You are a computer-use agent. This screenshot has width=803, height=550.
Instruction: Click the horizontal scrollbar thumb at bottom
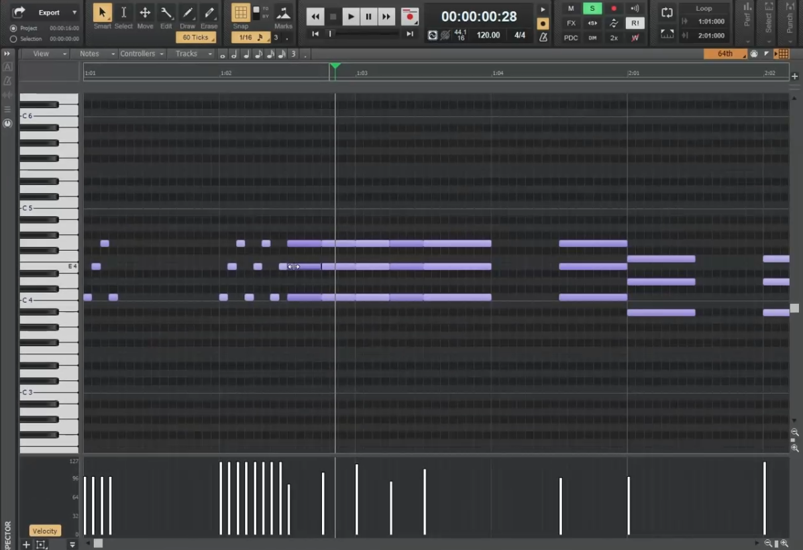98,543
